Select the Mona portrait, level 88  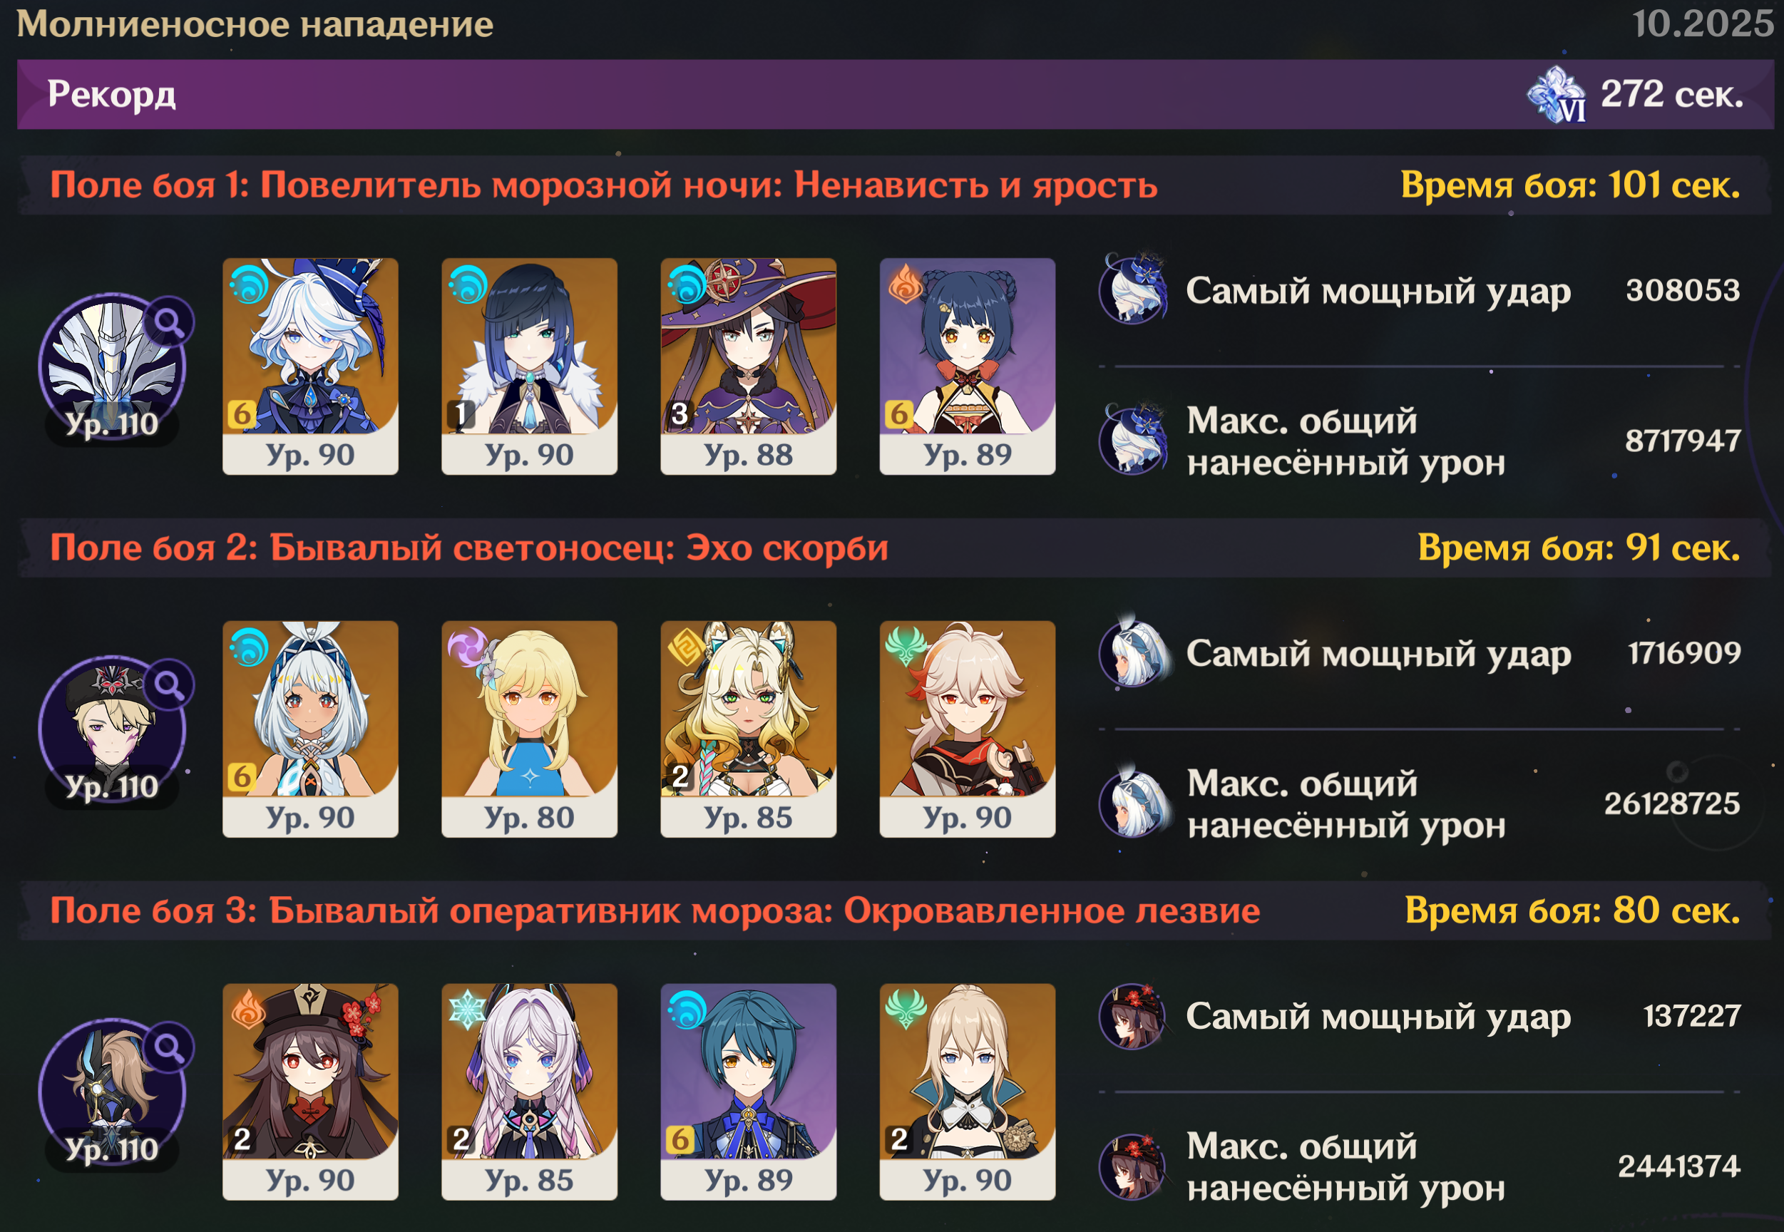[748, 366]
